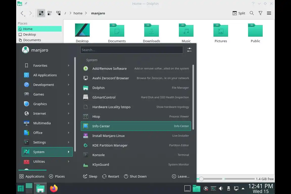Image resolution: width=291 pixels, height=194 pixels.
Task: Toggle Dolphin filter bar
Action: tap(260, 13)
